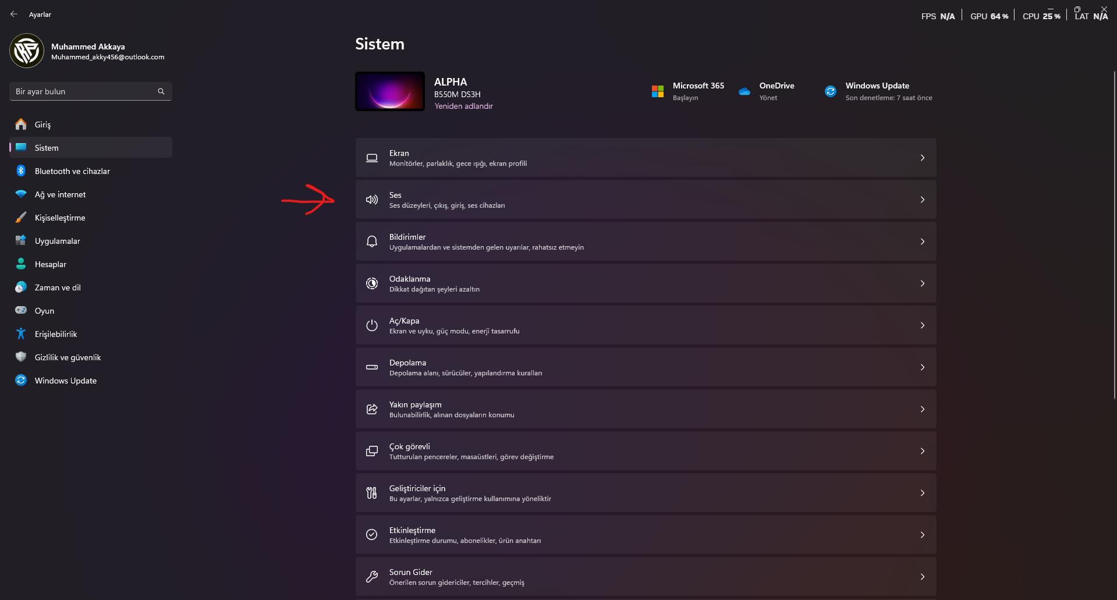The image size is (1117, 600).
Task: Click the Gizlilik ve güvenlik shield icon
Action: pos(21,357)
